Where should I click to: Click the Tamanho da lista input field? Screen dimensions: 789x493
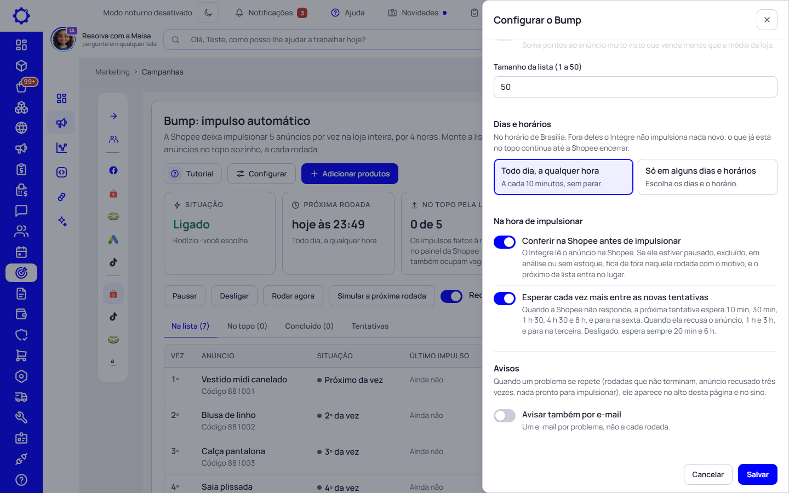click(x=636, y=87)
